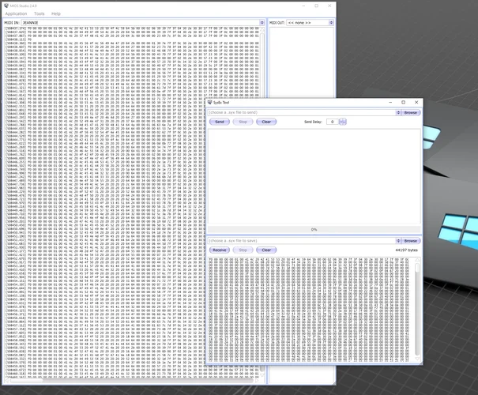Click the MIOS Studio app icon in title bar
Screen dimensions: 478x395
click(x=6, y=6)
